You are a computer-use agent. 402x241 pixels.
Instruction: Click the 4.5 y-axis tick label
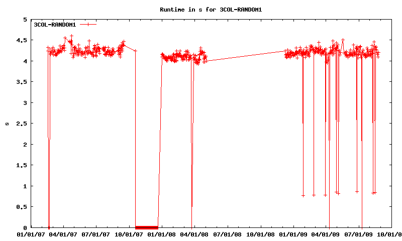22,40
